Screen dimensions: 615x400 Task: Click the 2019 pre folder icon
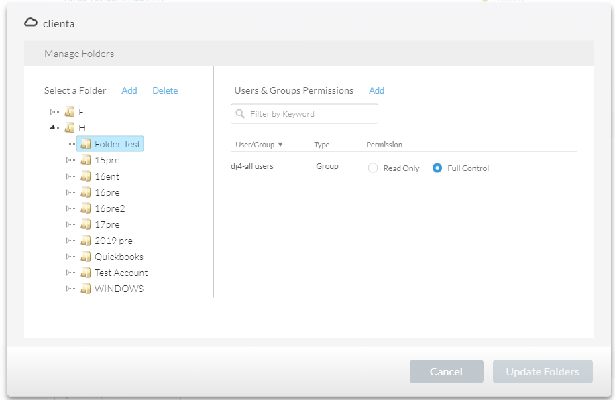85,241
